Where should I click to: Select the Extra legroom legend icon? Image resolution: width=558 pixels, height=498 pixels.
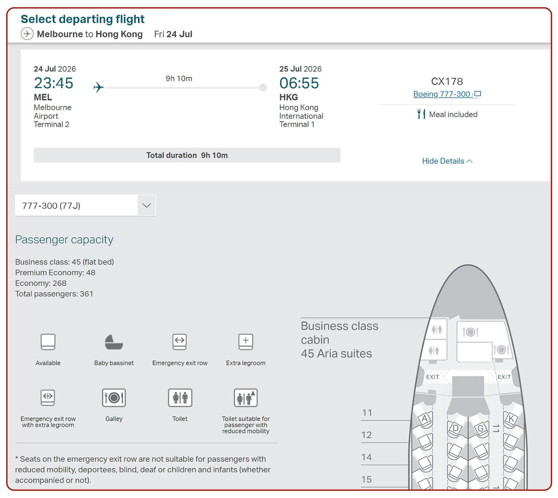(x=245, y=342)
